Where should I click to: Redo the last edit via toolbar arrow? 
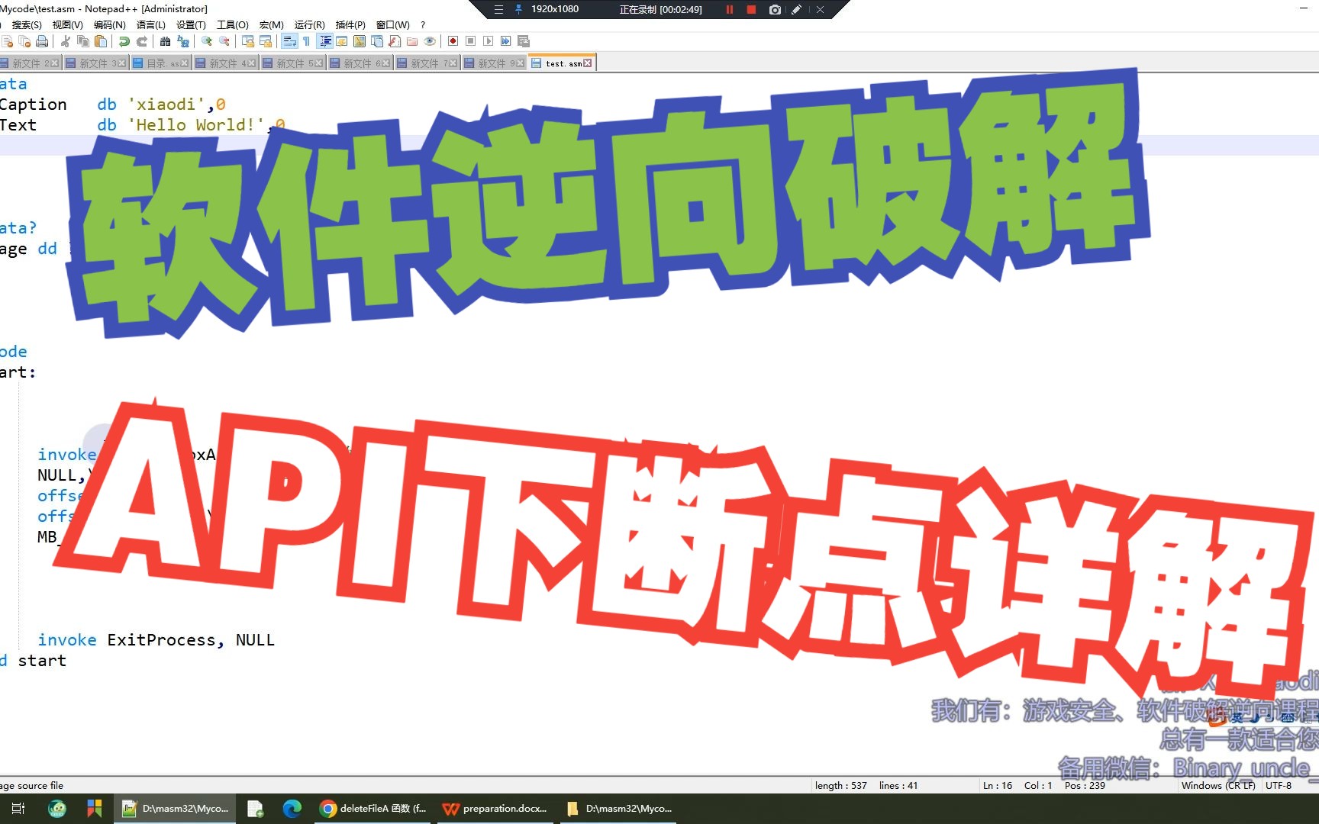click(142, 41)
